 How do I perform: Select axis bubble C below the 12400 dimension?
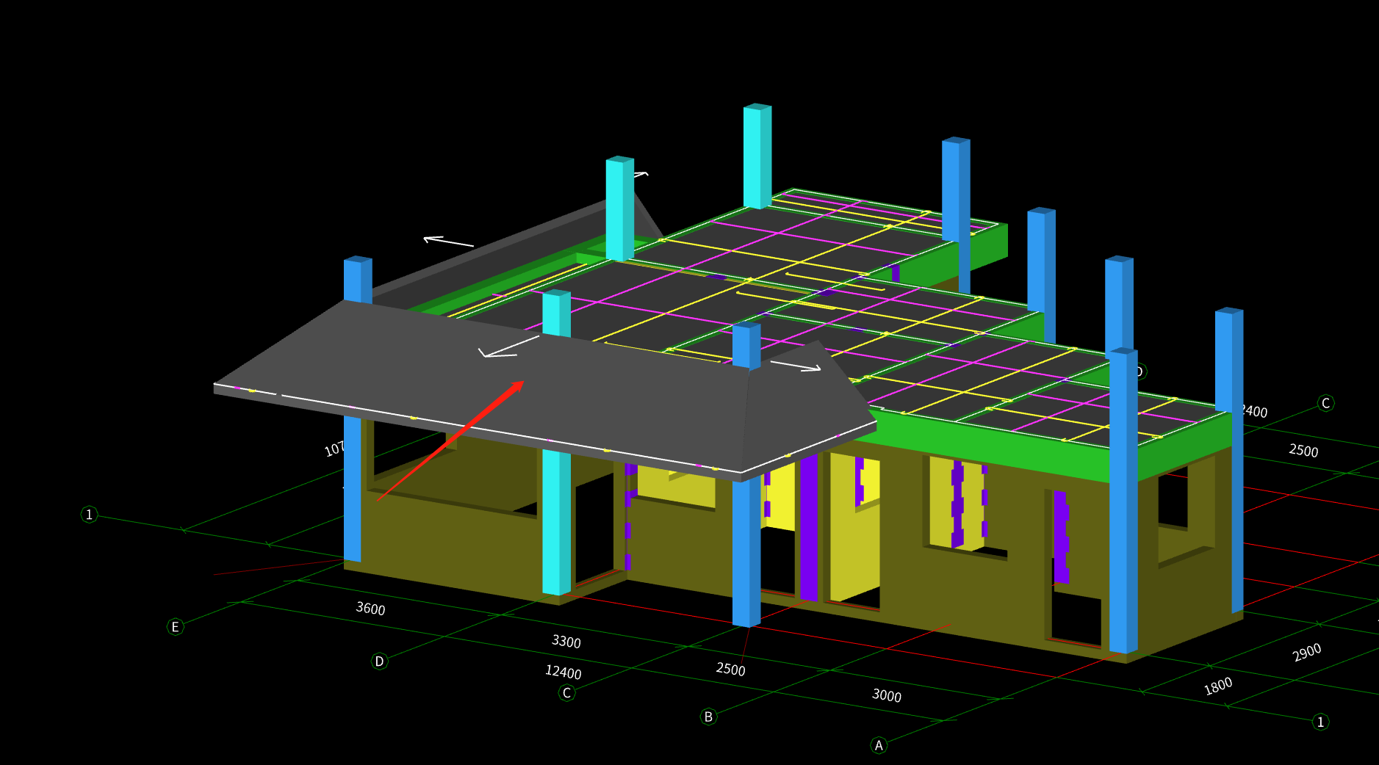(566, 692)
